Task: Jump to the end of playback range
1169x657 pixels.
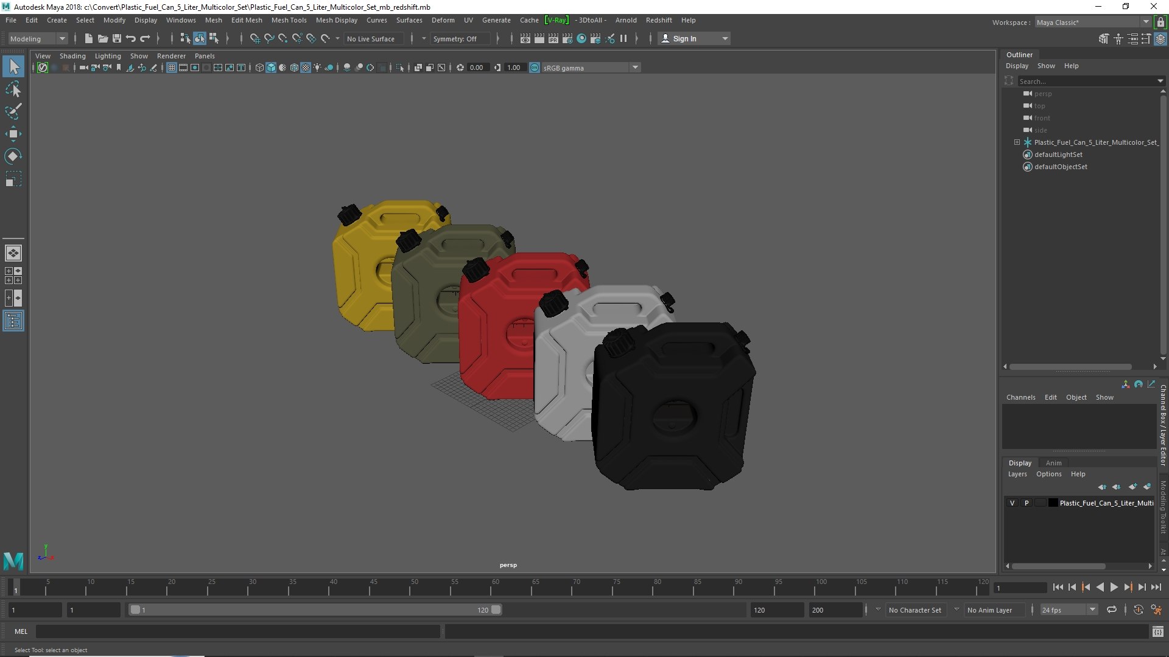Action: coord(1156,588)
